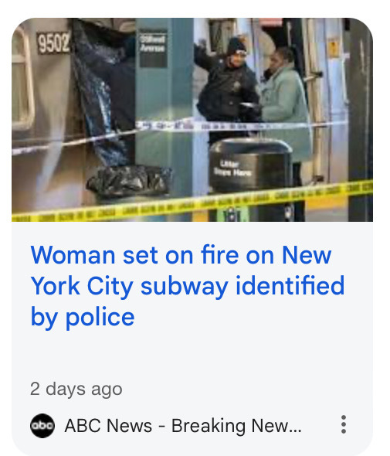Click the ABC News - Breaking News source name
The image size is (390, 456).
click(183, 426)
